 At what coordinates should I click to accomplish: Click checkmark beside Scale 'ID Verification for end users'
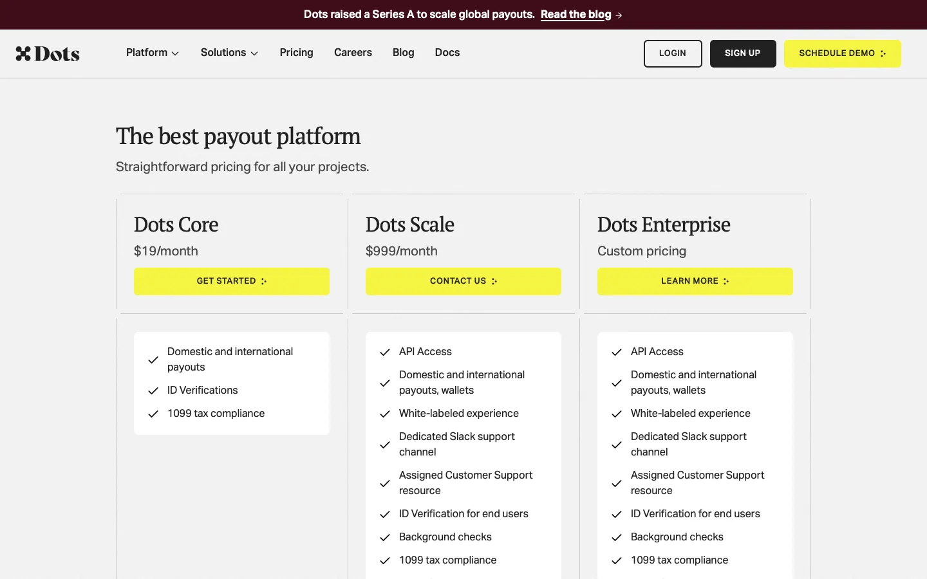385,514
